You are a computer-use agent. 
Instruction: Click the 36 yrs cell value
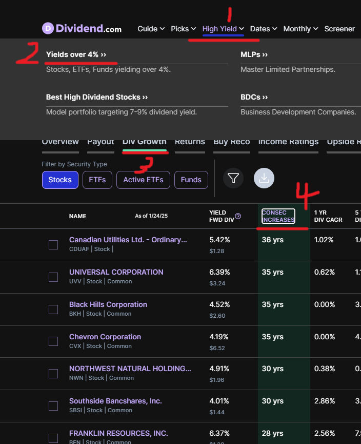(272, 240)
